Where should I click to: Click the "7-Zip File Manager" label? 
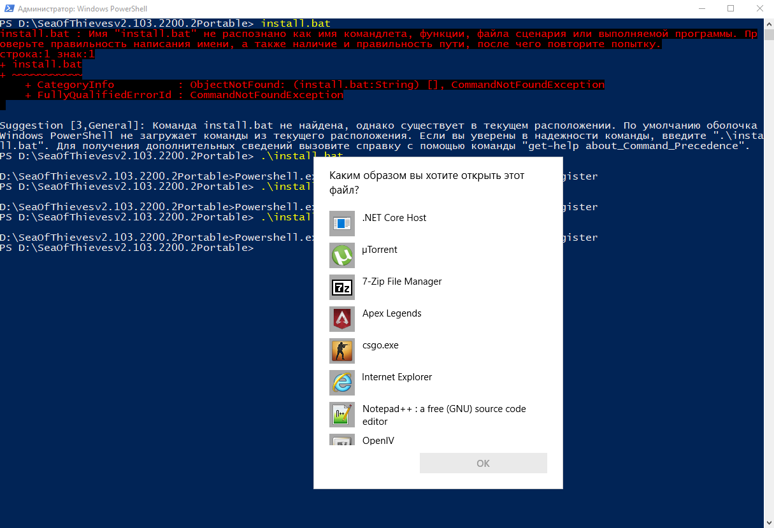[402, 282]
